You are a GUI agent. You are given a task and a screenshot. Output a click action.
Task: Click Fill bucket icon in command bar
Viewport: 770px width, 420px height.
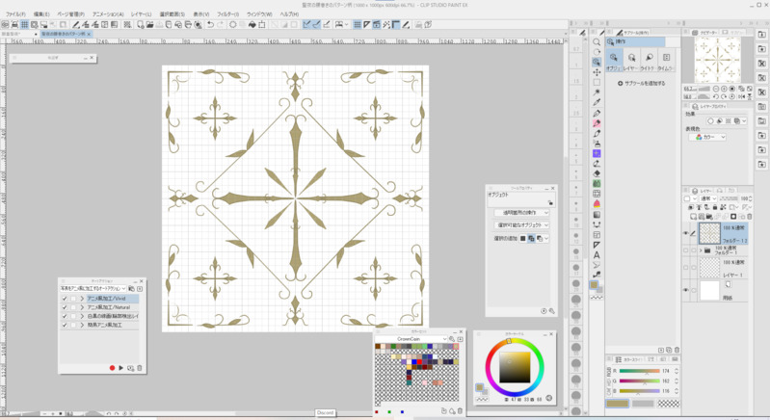(x=252, y=24)
